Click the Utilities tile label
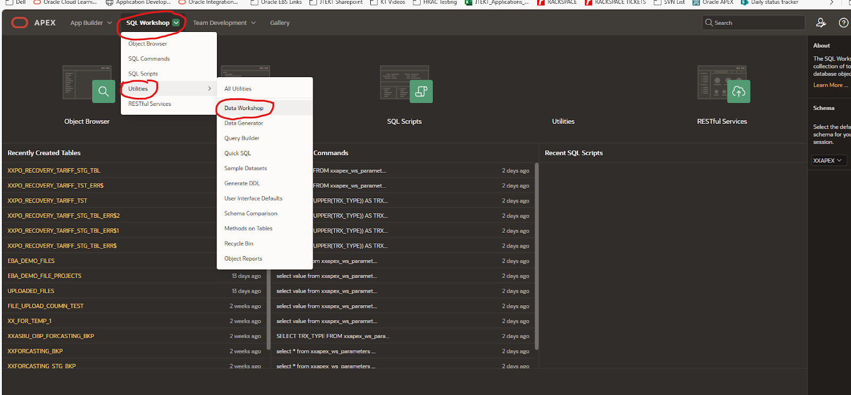851x395 pixels. click(x=563, y=121)
